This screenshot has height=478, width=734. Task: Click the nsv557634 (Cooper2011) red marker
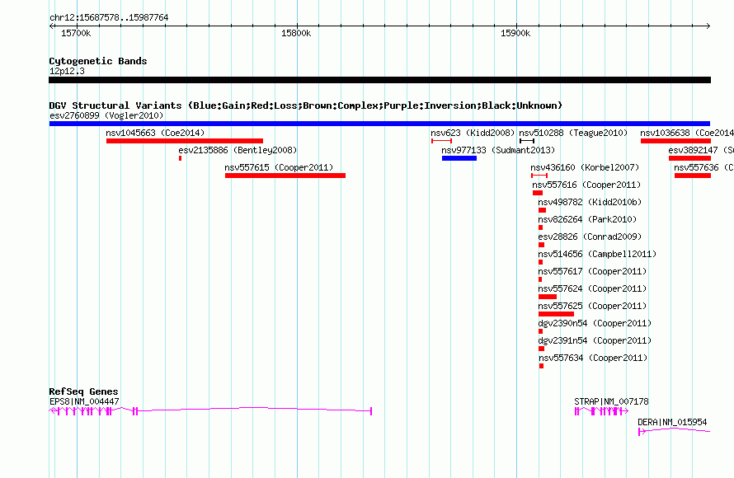[x=541, y=366]
